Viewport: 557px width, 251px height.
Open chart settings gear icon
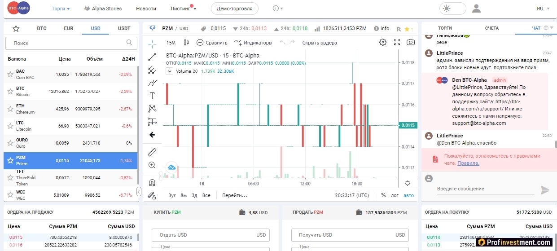coord(383,42)
